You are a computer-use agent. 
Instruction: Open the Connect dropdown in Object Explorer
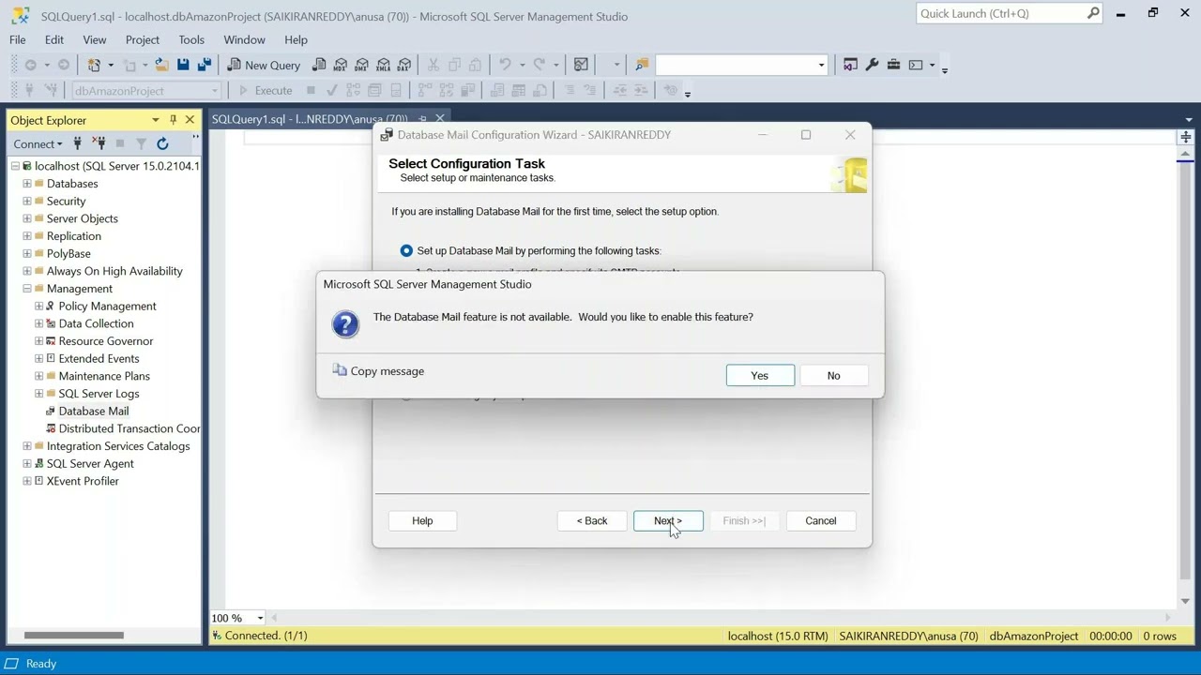tap(38, 143)
